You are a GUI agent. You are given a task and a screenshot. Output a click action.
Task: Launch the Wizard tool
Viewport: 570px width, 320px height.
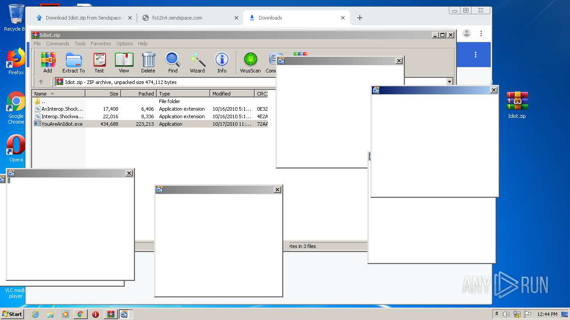pos(197,62)
